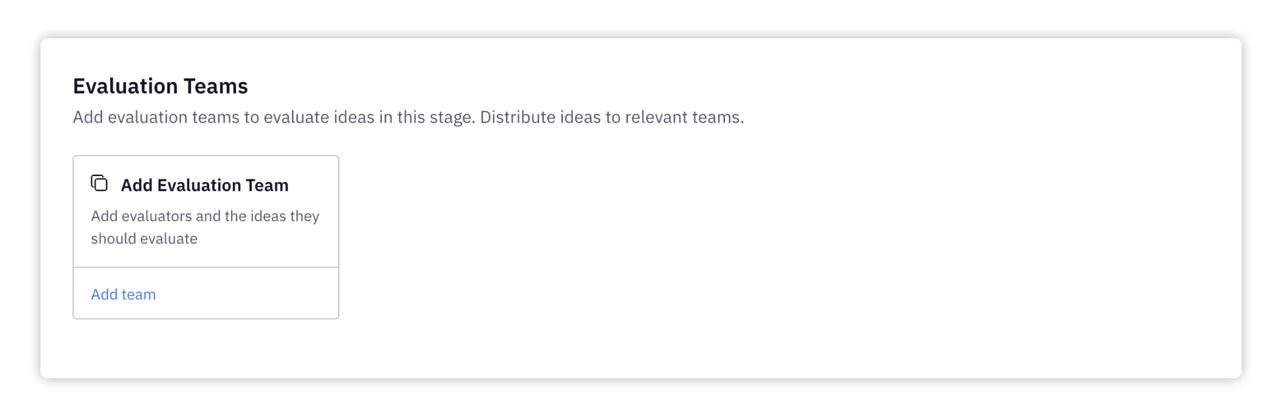Image resolution: width=1282 pixels, height=419 pixels.
Task: Click the word Add in the card title
Action: 137,185
